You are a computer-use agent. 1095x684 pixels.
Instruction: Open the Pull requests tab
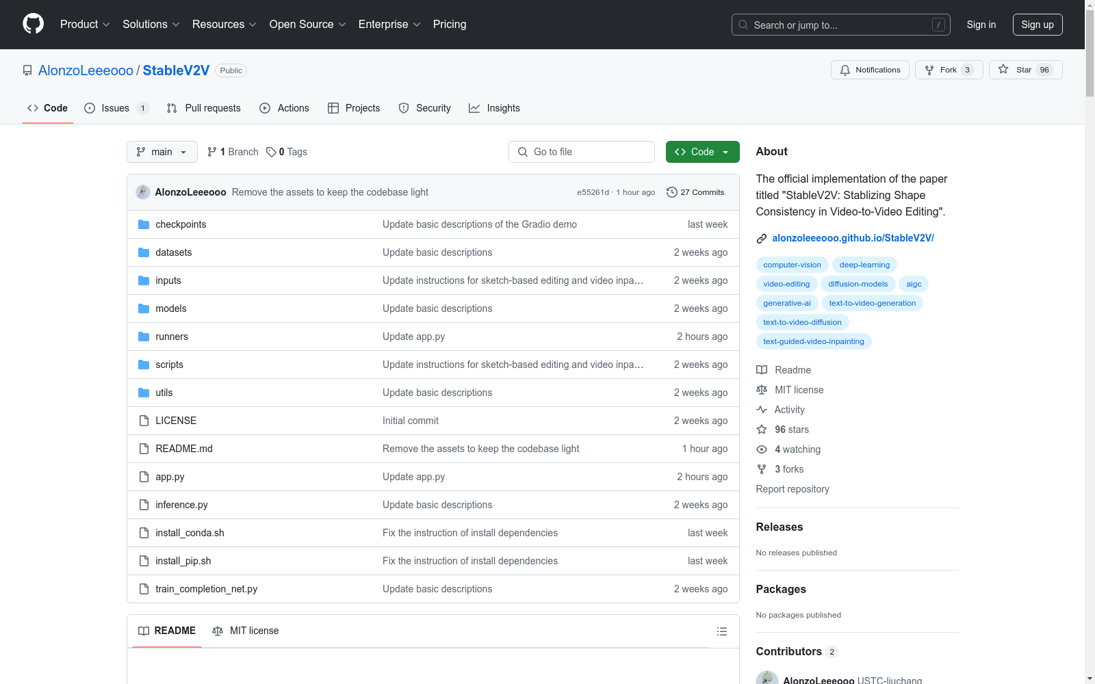click(x=204, y=108)
